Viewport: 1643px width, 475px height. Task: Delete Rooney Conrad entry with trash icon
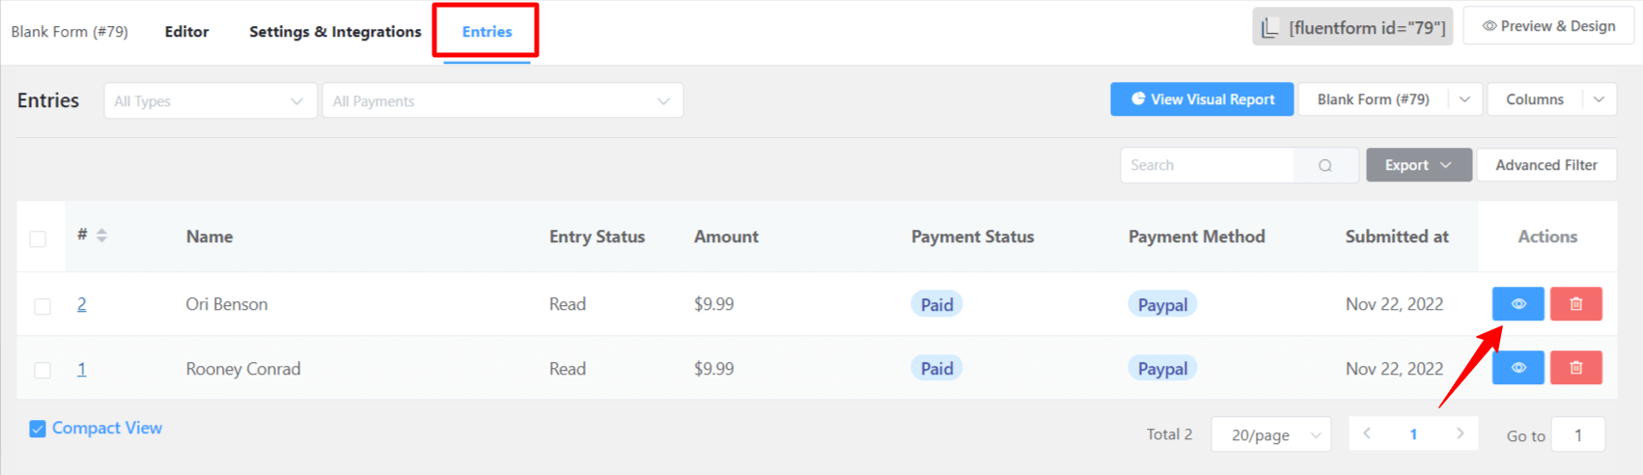coord(1575,368)
